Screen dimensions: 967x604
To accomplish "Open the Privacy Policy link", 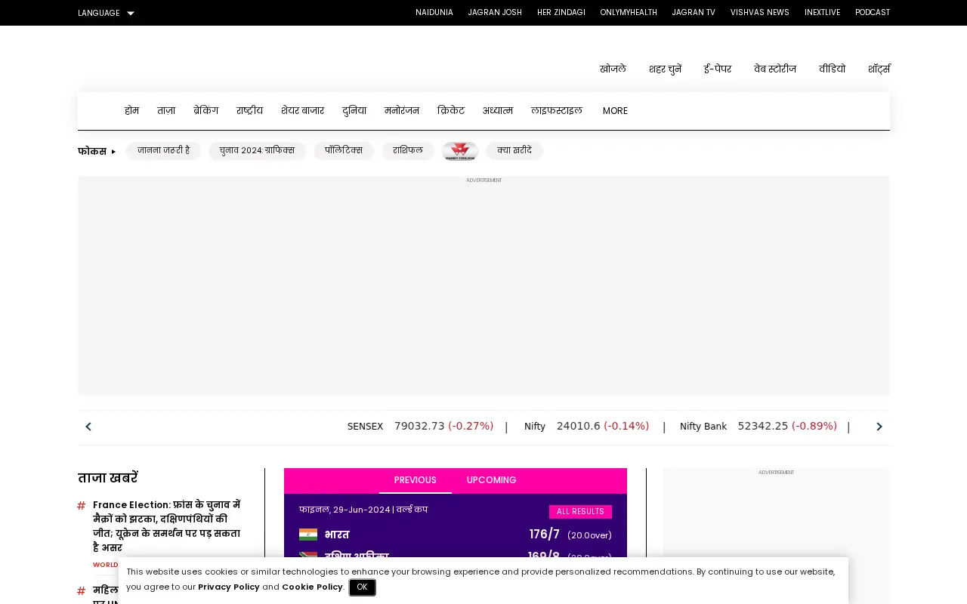I will click(229, 587).
